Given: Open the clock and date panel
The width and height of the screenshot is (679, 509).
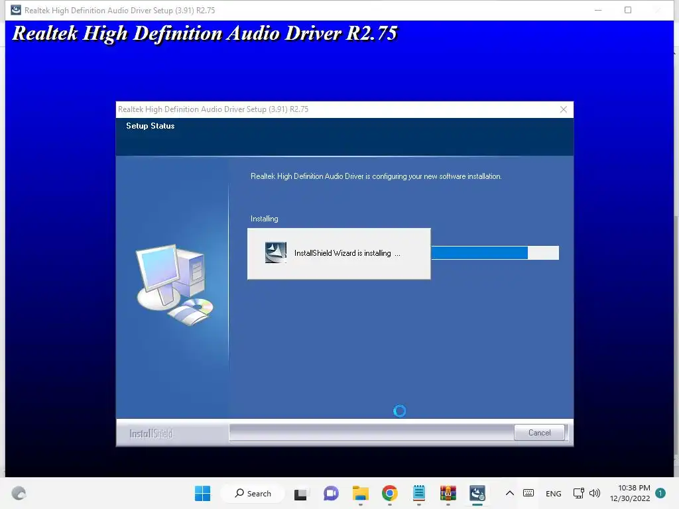Looking at the screenshot, I should pos(630,493).
